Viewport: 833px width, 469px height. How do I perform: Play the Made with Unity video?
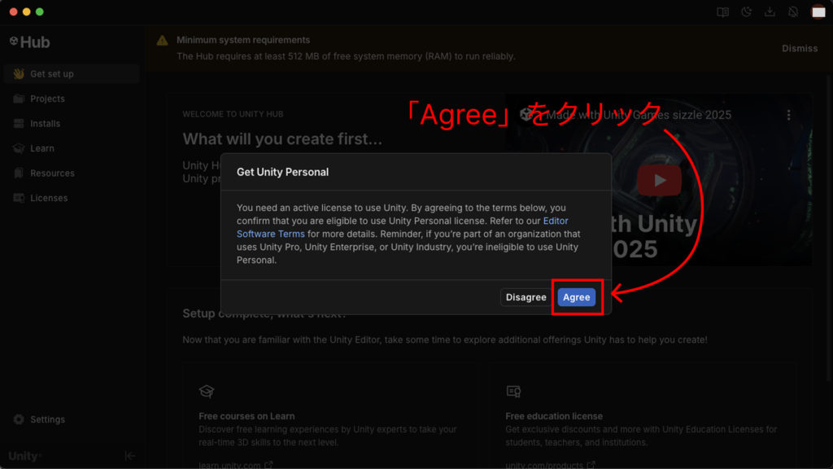(659, 180)
